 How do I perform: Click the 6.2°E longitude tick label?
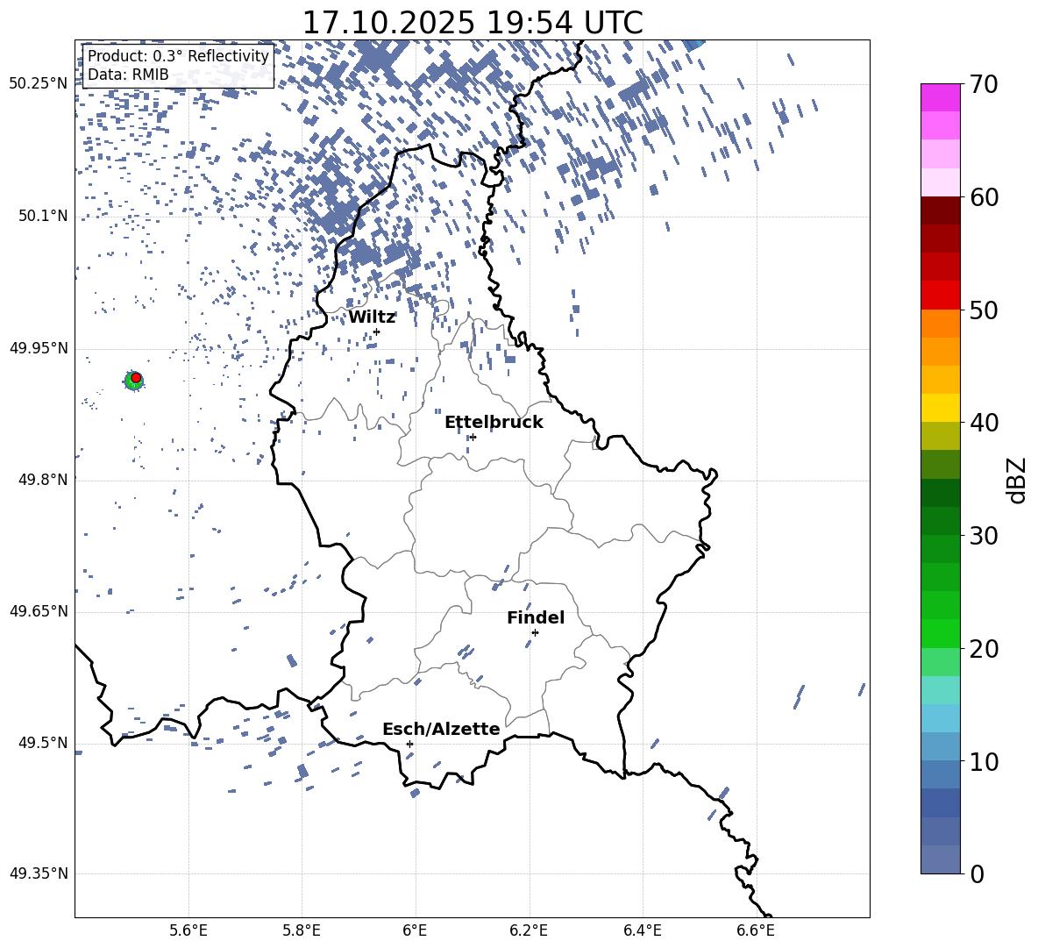point(529,930)
